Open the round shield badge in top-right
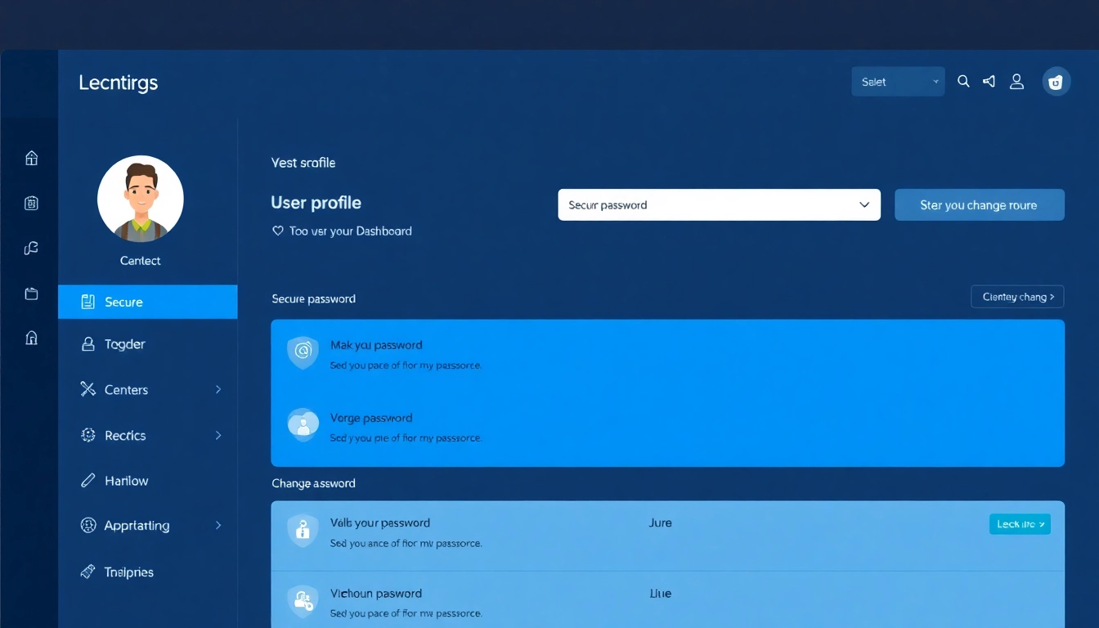The image size is (1099, 628). (1056, 82)
